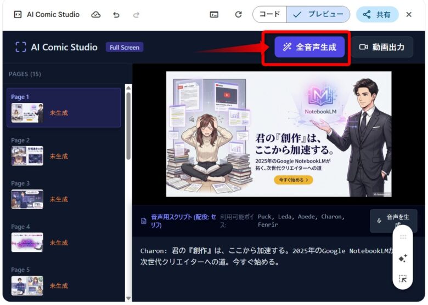The height and width of the screenshot is (305, 428).
Task: Undo the last change
Action: (x=116, y=15)
